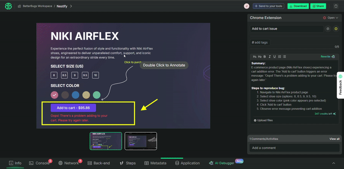The width and height of the screenshot is (344, 169).
Task: Click the Rewrite AI button
Action: 328,57
